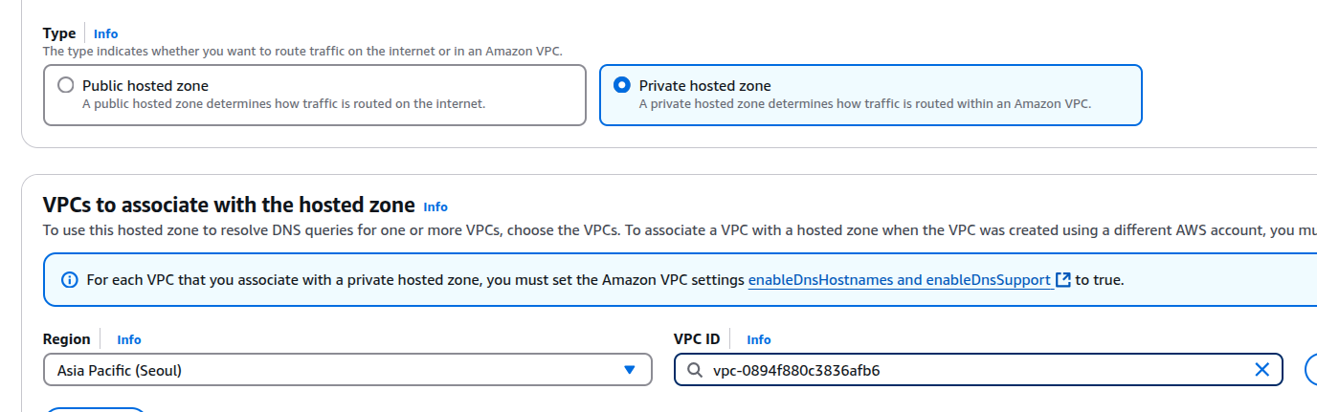Clear the VPC ID field with the X icon
Screen dimensions: 1317x412
[x=1261, y=370]
